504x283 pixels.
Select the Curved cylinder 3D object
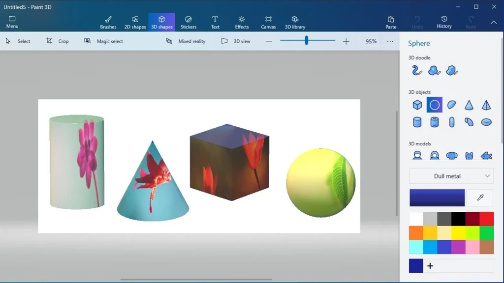click(x=469, y=122)
